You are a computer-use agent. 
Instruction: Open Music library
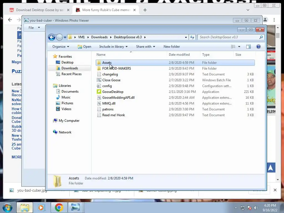click(66, 97)
